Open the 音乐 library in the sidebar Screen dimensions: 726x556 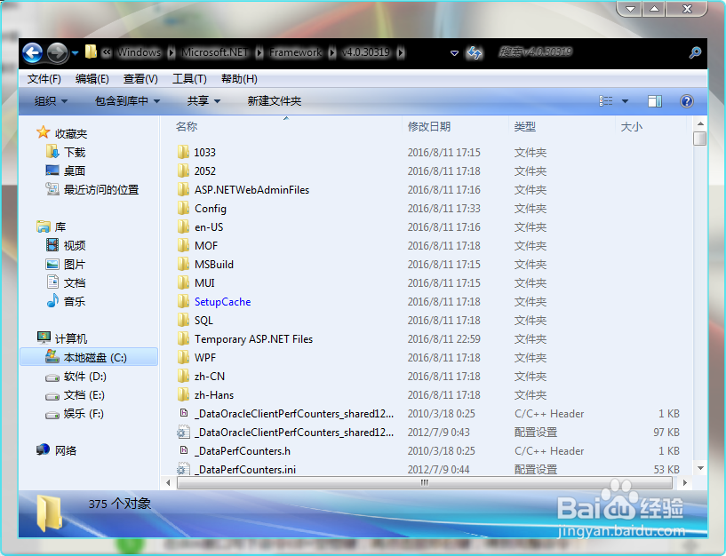tap(73, 301)
